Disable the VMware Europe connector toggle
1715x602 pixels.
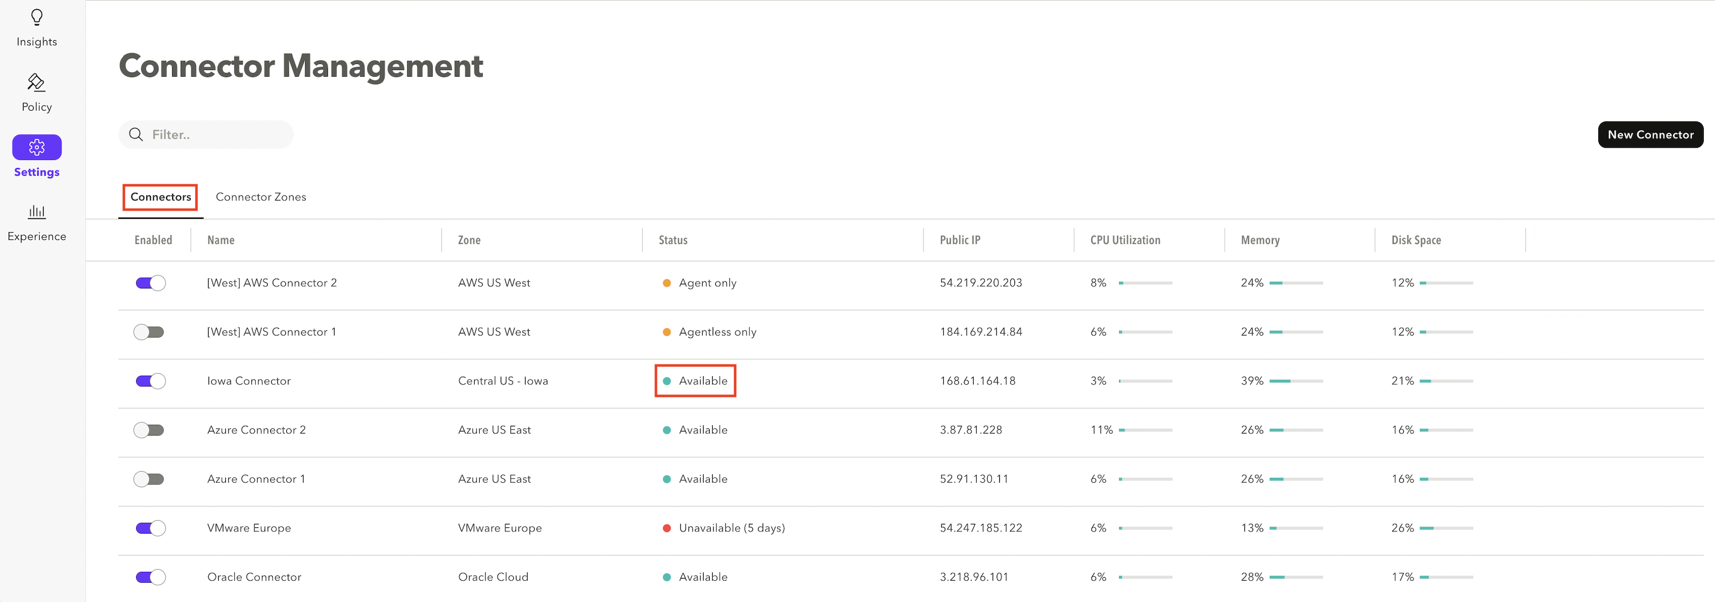[x=150, y=528]
